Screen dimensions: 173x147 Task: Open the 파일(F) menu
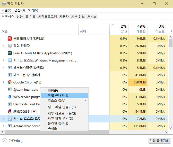pos(6,10)
